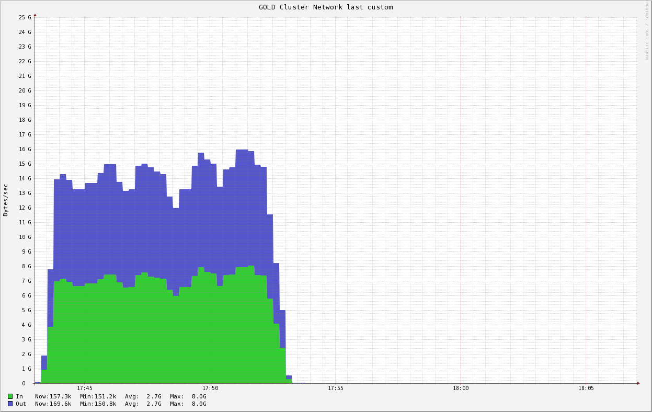The width and height of the screenshot is (652, 412).
Task: Click the Out row Now:169.6k value
Action: (53, 404)
